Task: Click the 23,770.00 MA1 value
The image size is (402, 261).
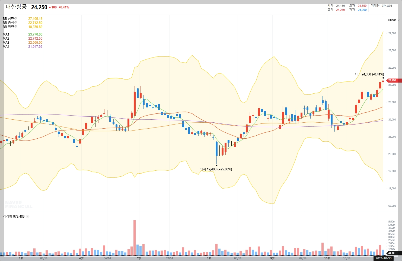Action: click(x=35, y=34)
